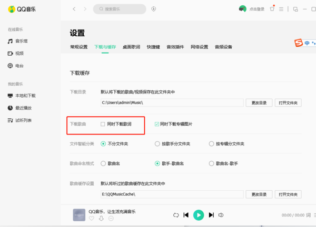Click 打开文件夹 for cache folder
Image resolution: width=316 pixels, height=227 pixels.
pyautogui.click(x=288, y=194)
